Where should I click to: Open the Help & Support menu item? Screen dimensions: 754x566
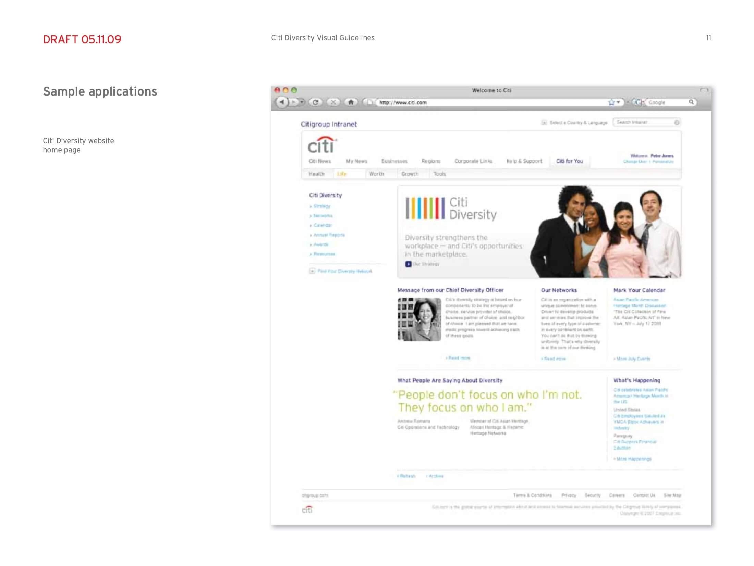524,161
